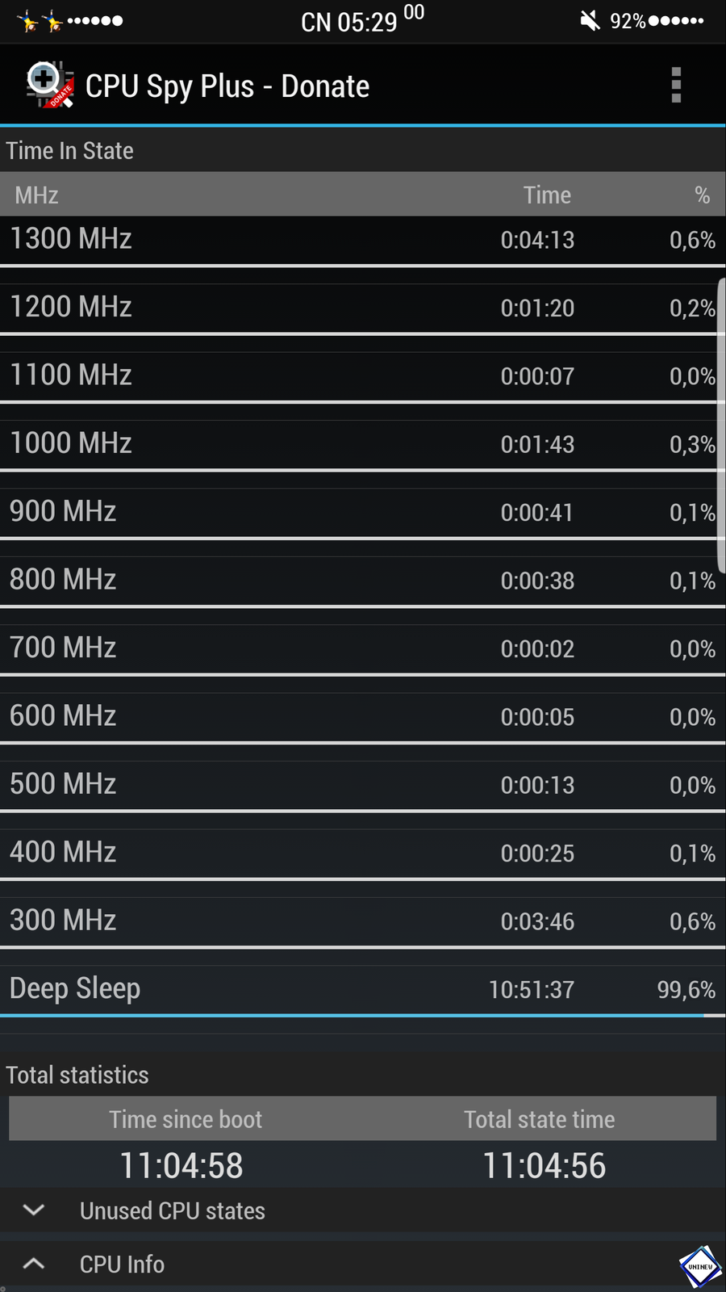This screenshot has width=726, height=1292.
Task: Click the Time column header
Action: (x=547, y=195)
